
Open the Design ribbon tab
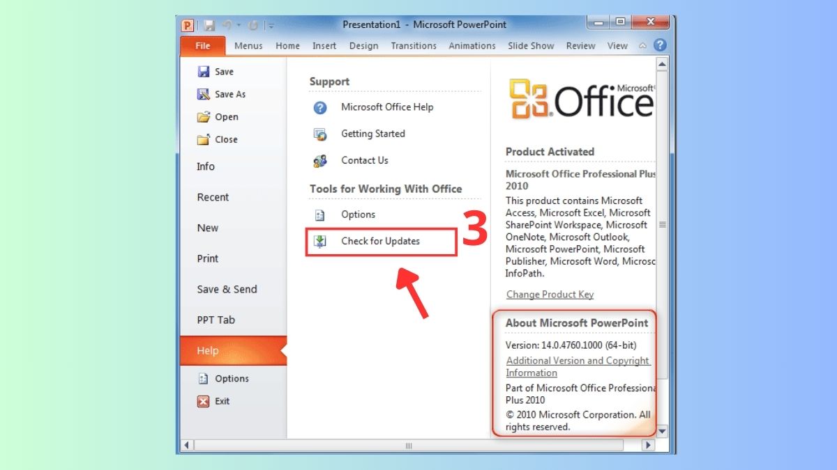tap(363, 46)
